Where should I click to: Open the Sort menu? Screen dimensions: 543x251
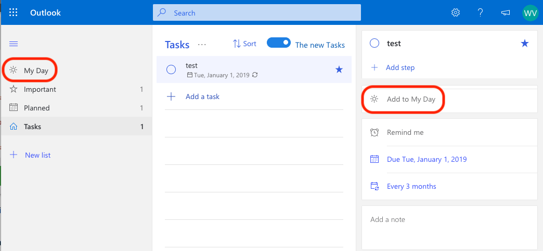pos(244,44)
